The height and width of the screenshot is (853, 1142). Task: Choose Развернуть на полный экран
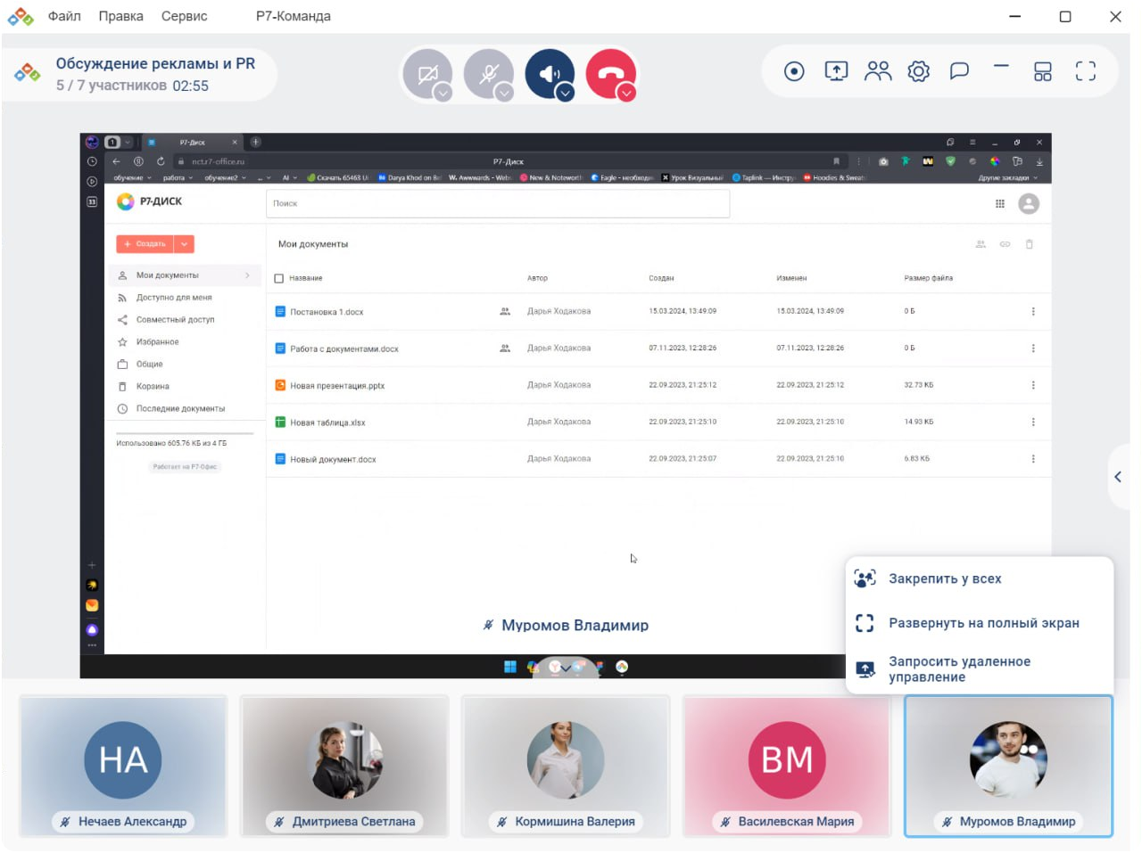coord(980,623)
